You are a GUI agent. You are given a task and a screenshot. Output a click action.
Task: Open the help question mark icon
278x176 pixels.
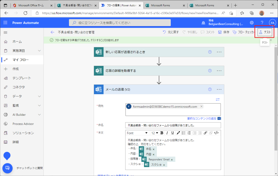click(x=262, y=23)
